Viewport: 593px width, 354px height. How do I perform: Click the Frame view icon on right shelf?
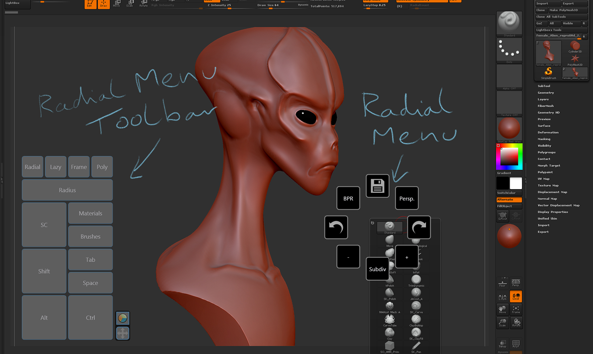click(516, 309)
